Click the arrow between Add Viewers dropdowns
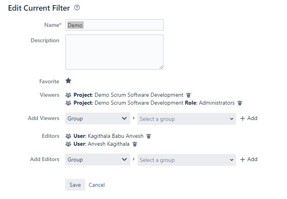 click(x=134, y=118)
